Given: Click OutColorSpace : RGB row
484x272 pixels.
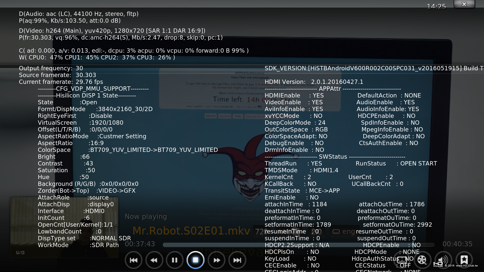Looking at the screenshot, I should point(296,129).
